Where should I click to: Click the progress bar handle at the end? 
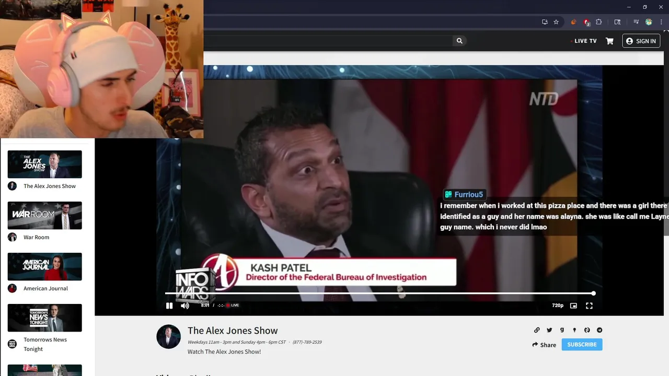(x=593, y=293)
